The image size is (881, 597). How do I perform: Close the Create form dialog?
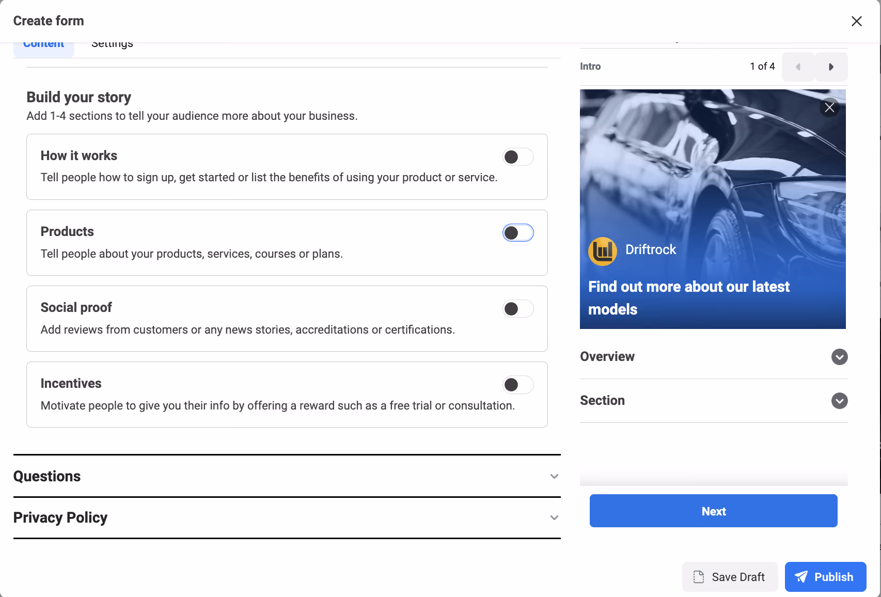point(857,21)
